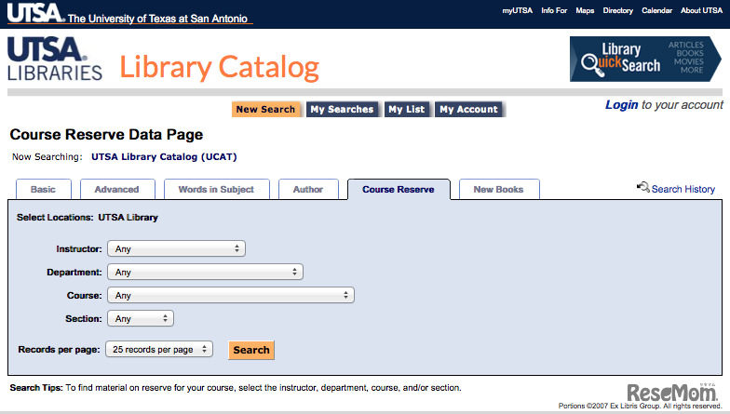Expand the Course selection dropdown

point(231,295)
